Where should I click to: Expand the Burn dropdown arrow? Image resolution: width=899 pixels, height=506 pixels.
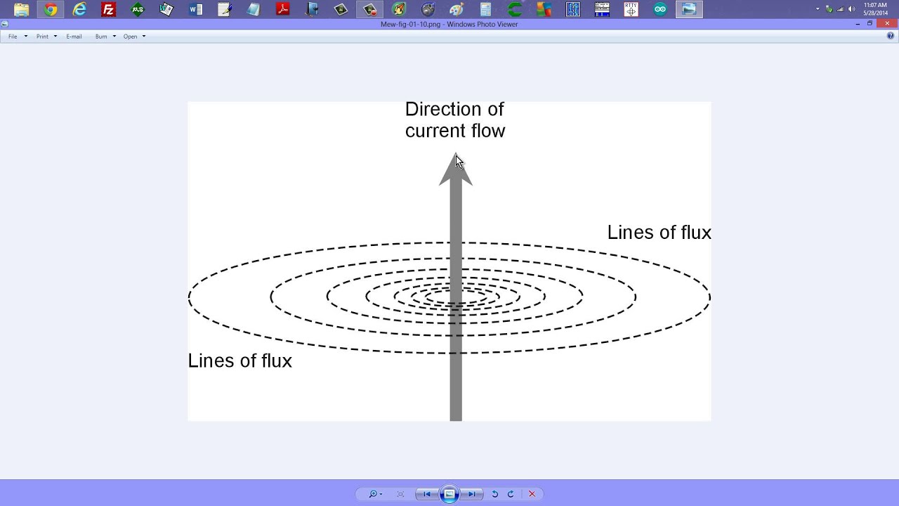click(x=114, y=37)
